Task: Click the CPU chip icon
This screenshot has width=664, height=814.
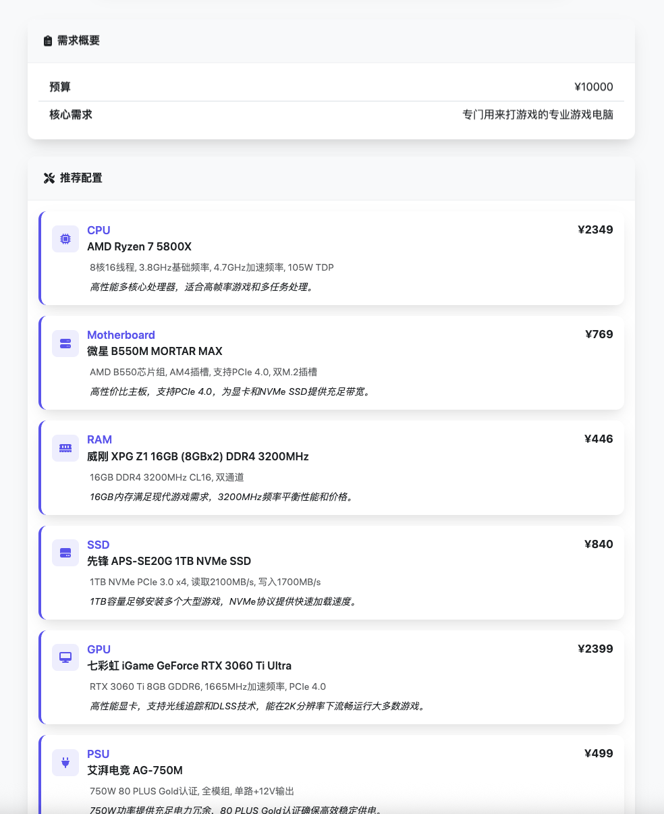Action: (x=65, y=239)
